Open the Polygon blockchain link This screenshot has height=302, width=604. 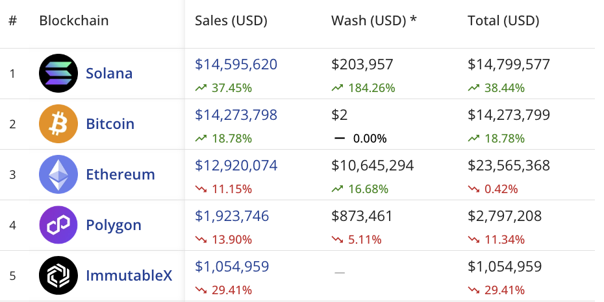tap(114, 225)
